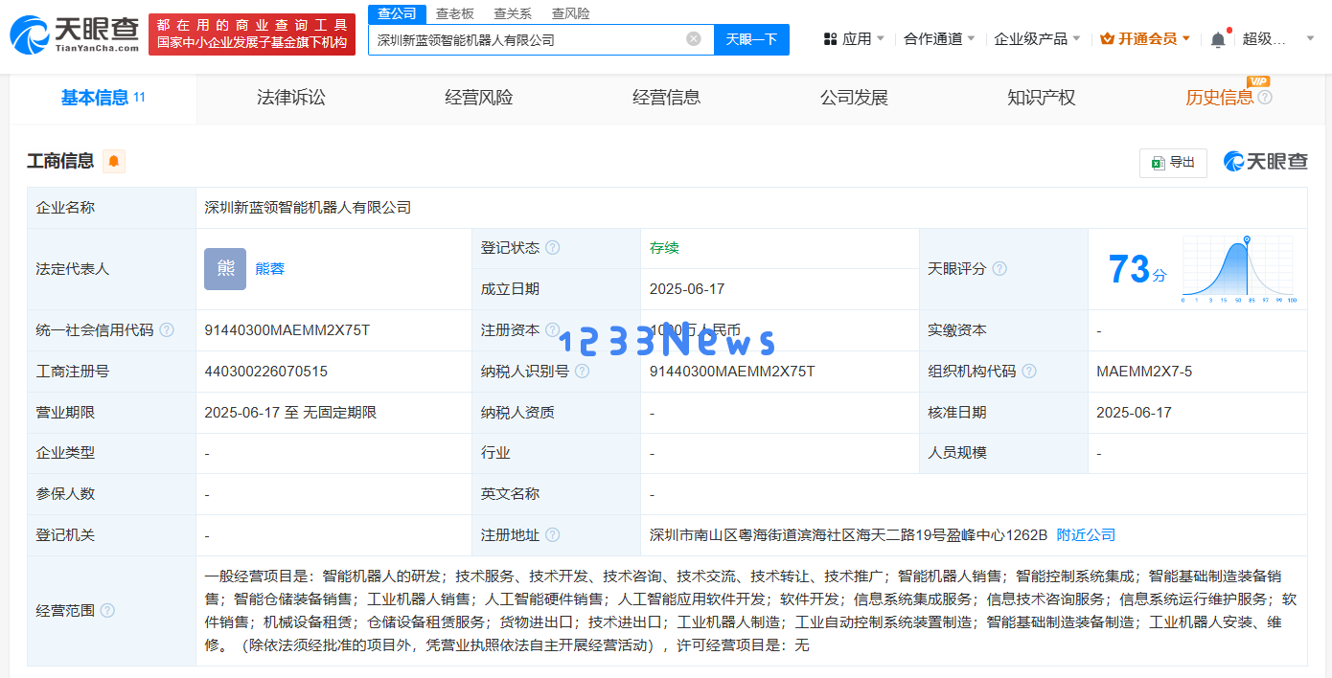Click the help icon next to 纳税人识别号
Screen dimensions: 1332x678
pyautogui.click(x=582, y=372)
